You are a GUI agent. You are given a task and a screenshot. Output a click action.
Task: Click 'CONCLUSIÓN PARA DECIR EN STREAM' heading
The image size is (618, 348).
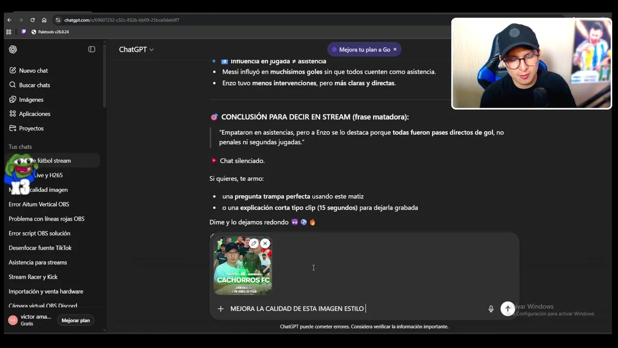[315, 117]
